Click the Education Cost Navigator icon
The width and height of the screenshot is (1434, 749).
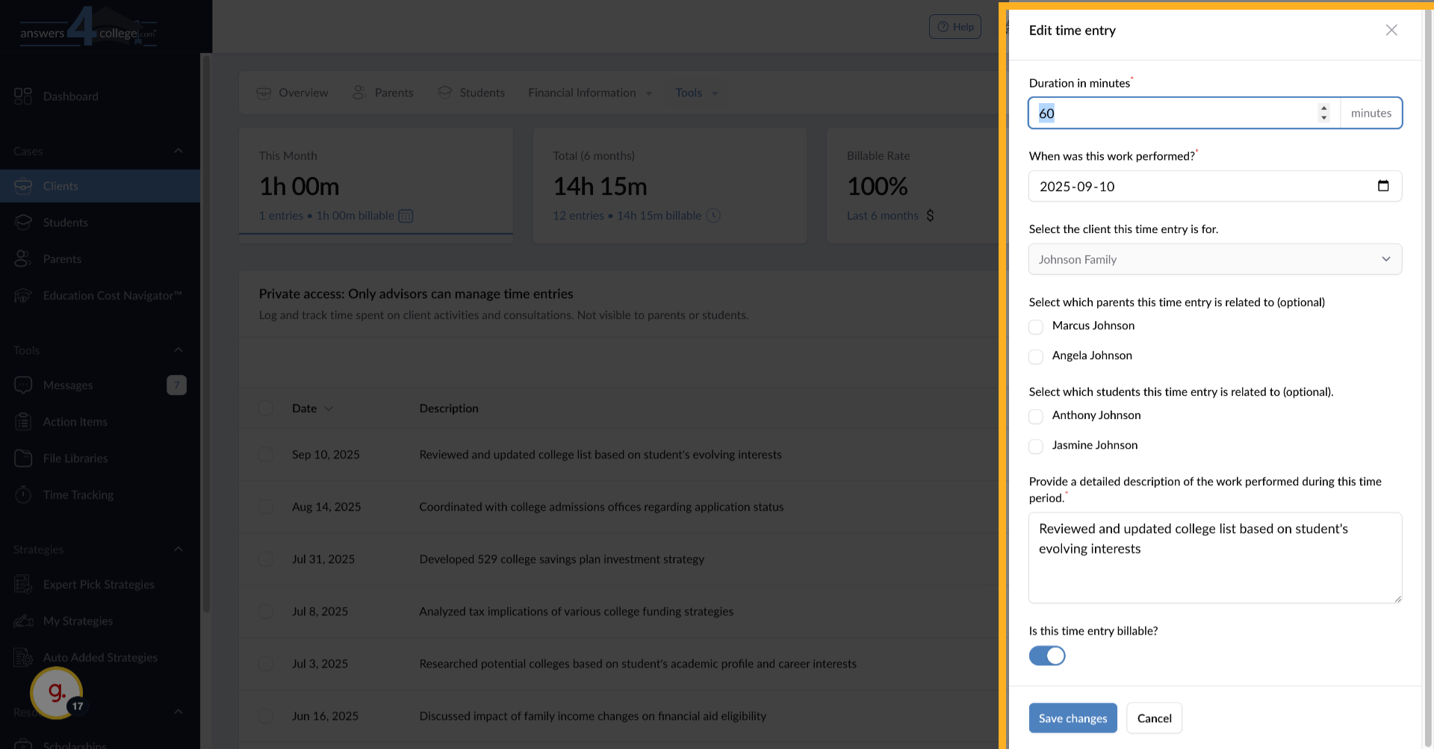click(x=23, y=296)
